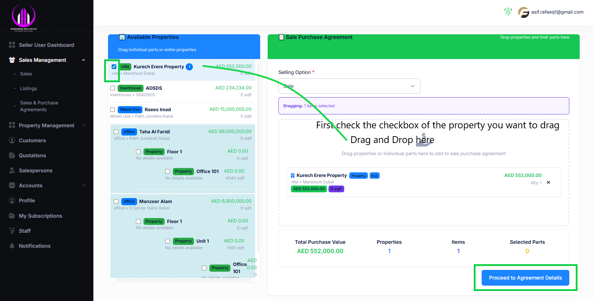Expand the Property Management submenu

(x=83, y=125)
